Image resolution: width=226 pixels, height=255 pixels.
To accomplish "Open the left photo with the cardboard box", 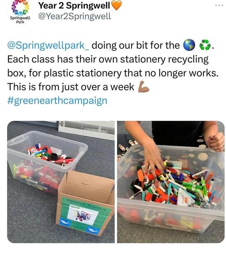I will 61,182.
